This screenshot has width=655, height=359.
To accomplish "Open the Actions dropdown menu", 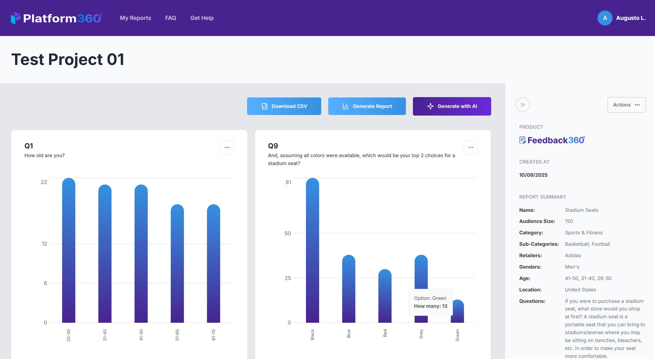I will tap(626, 105).
